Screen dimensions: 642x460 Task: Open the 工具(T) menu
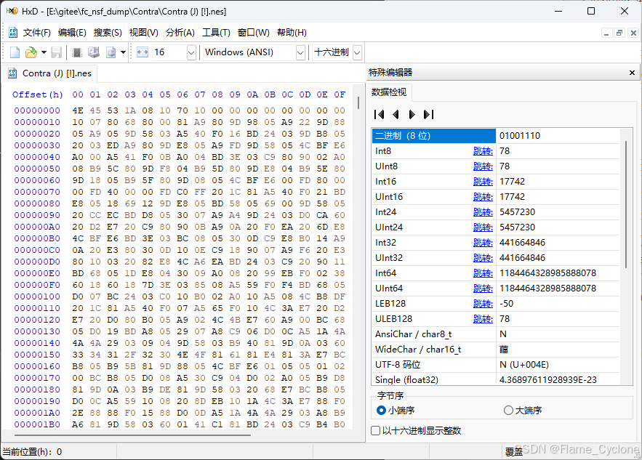(x=216, y=33)
